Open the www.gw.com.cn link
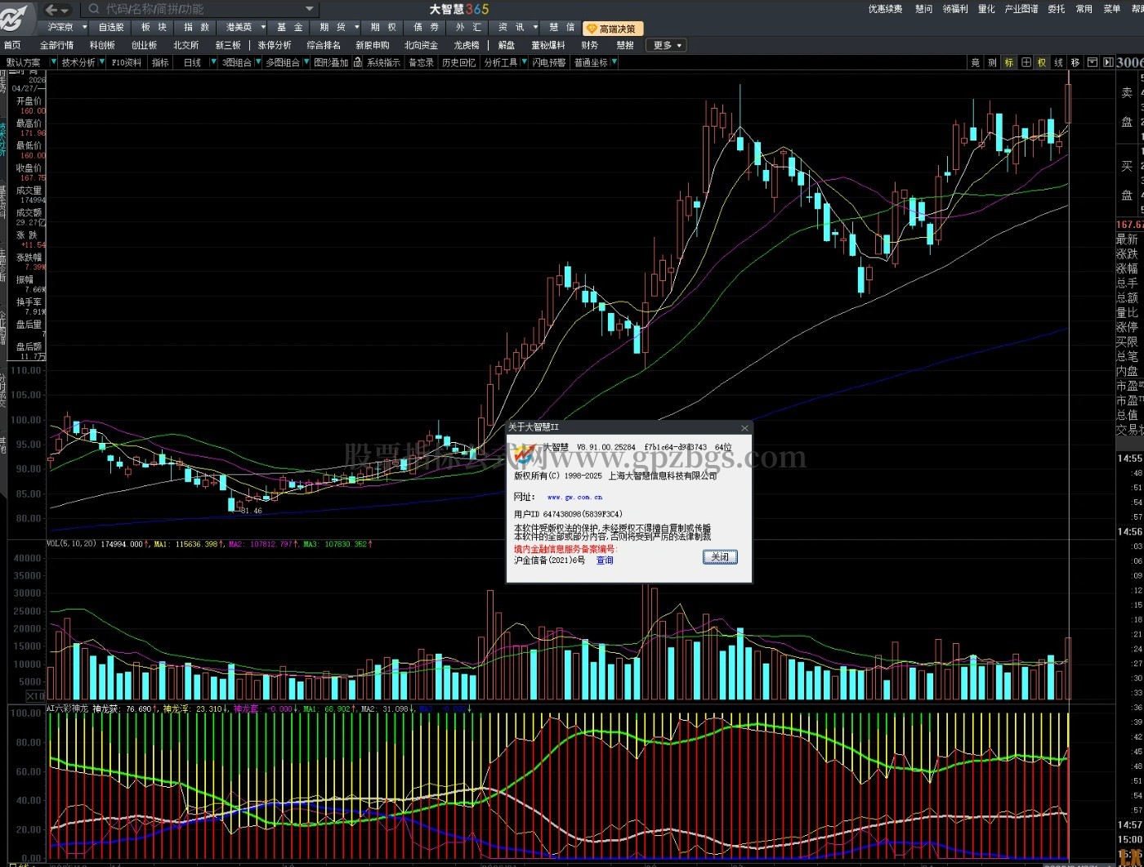This screenshot has width=1144, height=867. pyautogui.click(x=575, y=497)
